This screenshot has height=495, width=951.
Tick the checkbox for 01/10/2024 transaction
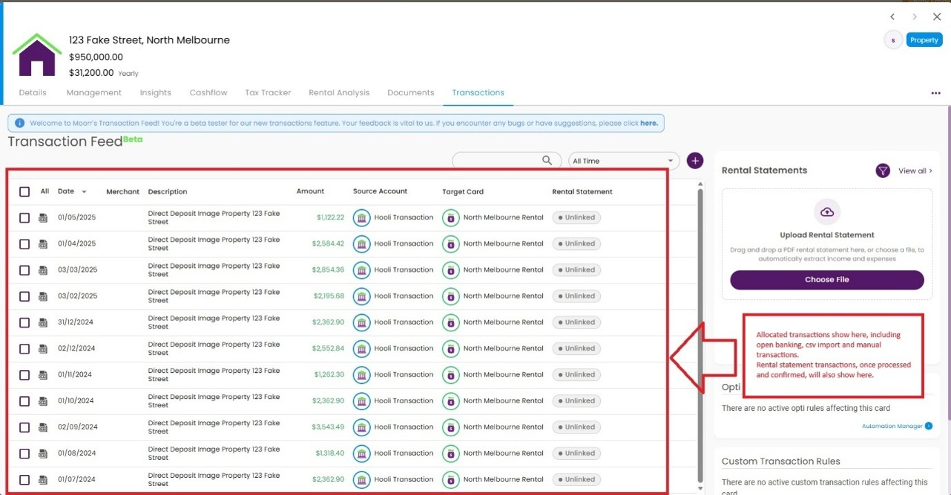click(x=24, y=401)
